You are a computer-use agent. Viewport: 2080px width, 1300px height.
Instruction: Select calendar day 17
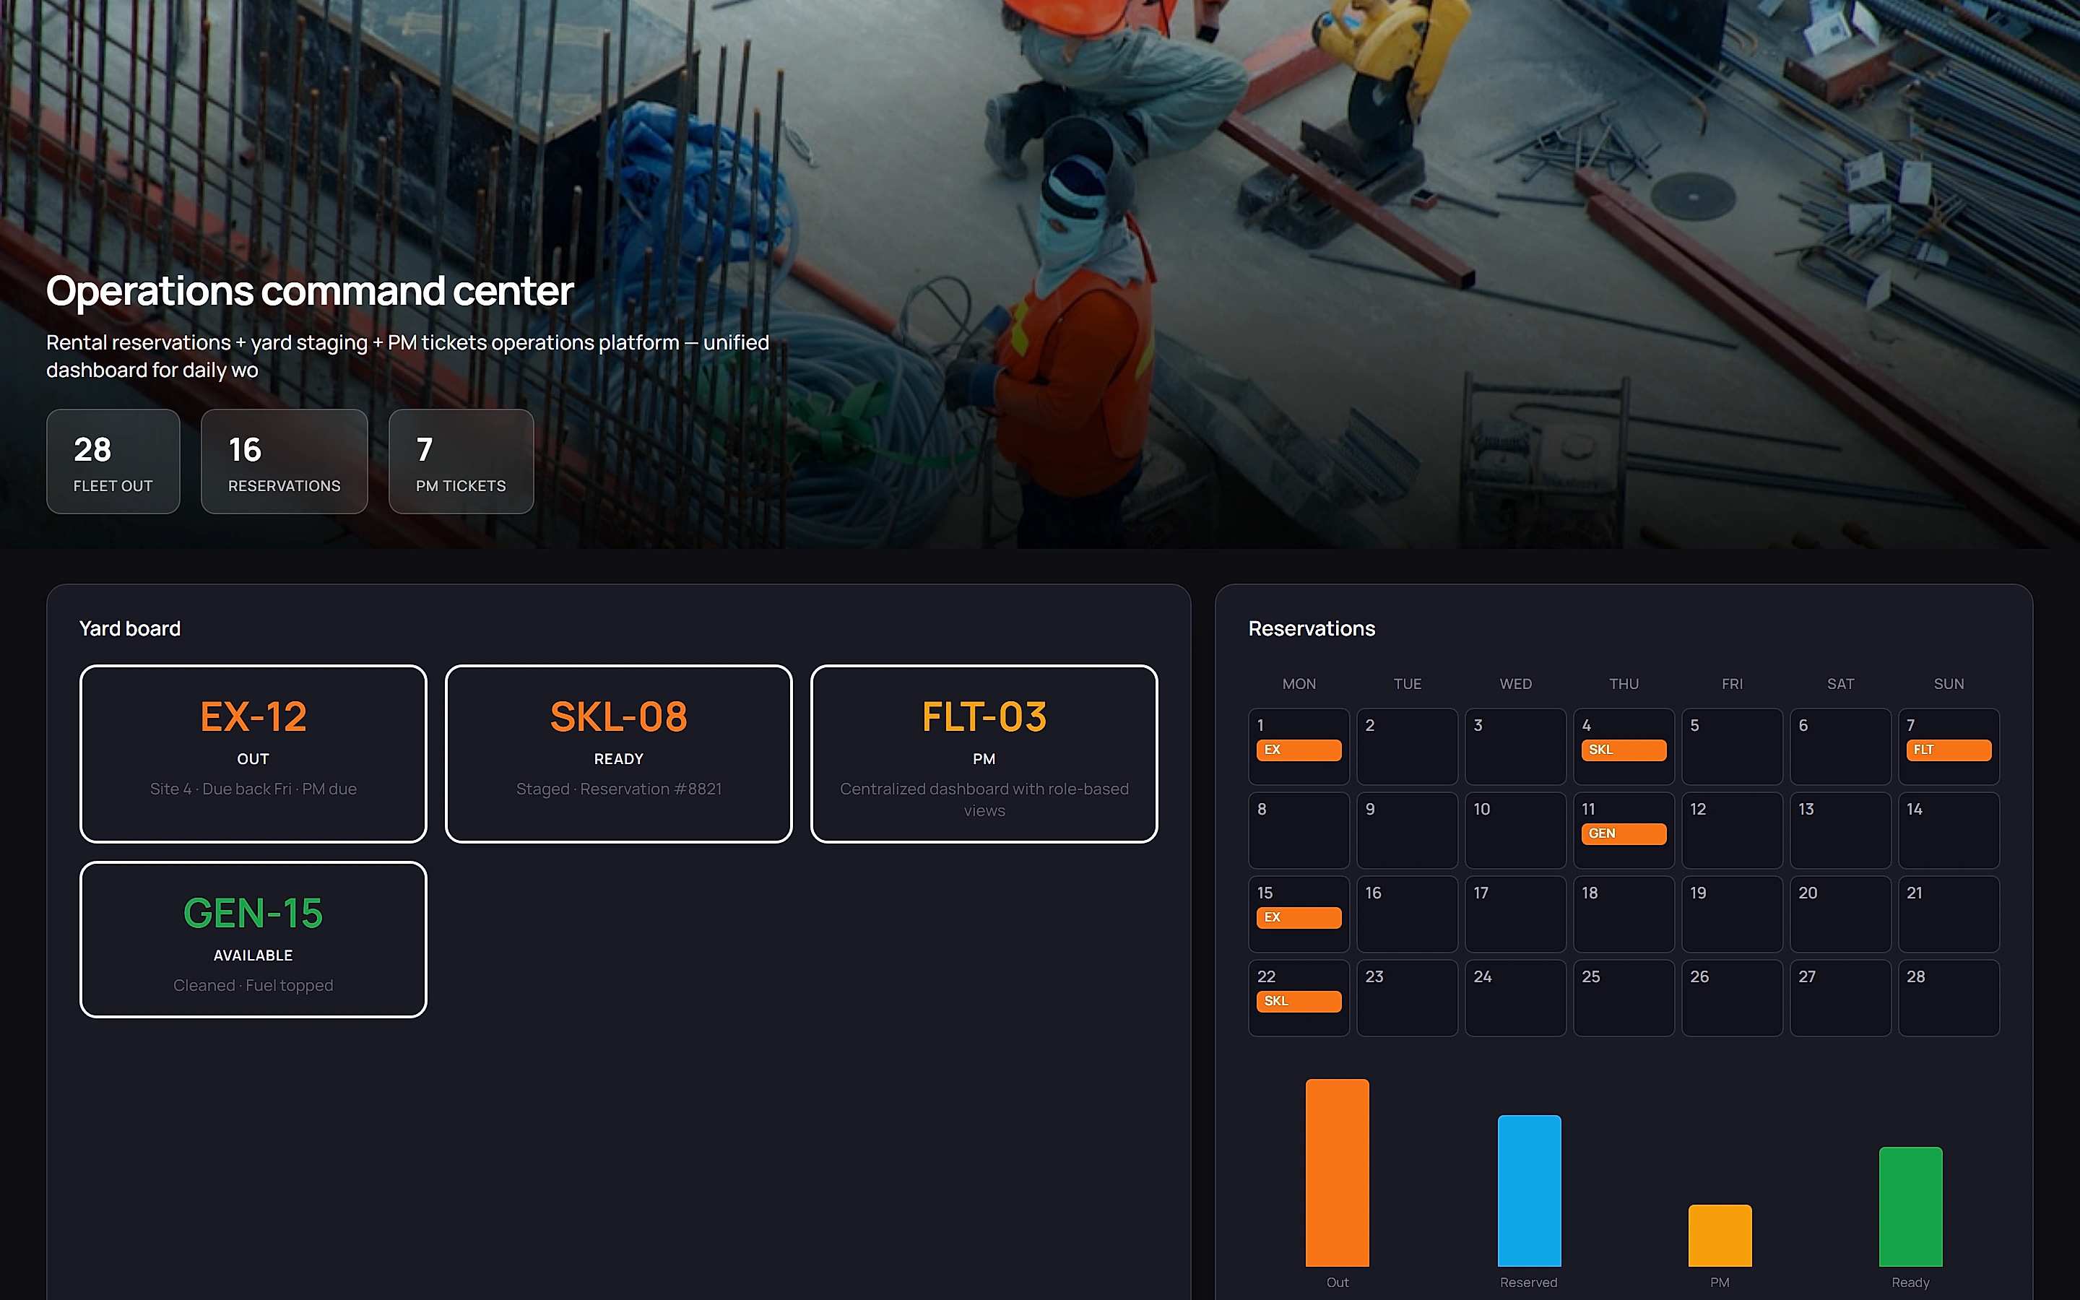pyautogui.click(x=1515, y=914)
